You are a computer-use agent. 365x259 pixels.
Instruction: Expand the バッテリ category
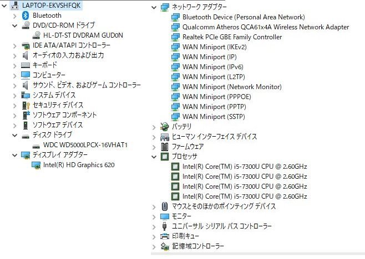tap(154, 127)
